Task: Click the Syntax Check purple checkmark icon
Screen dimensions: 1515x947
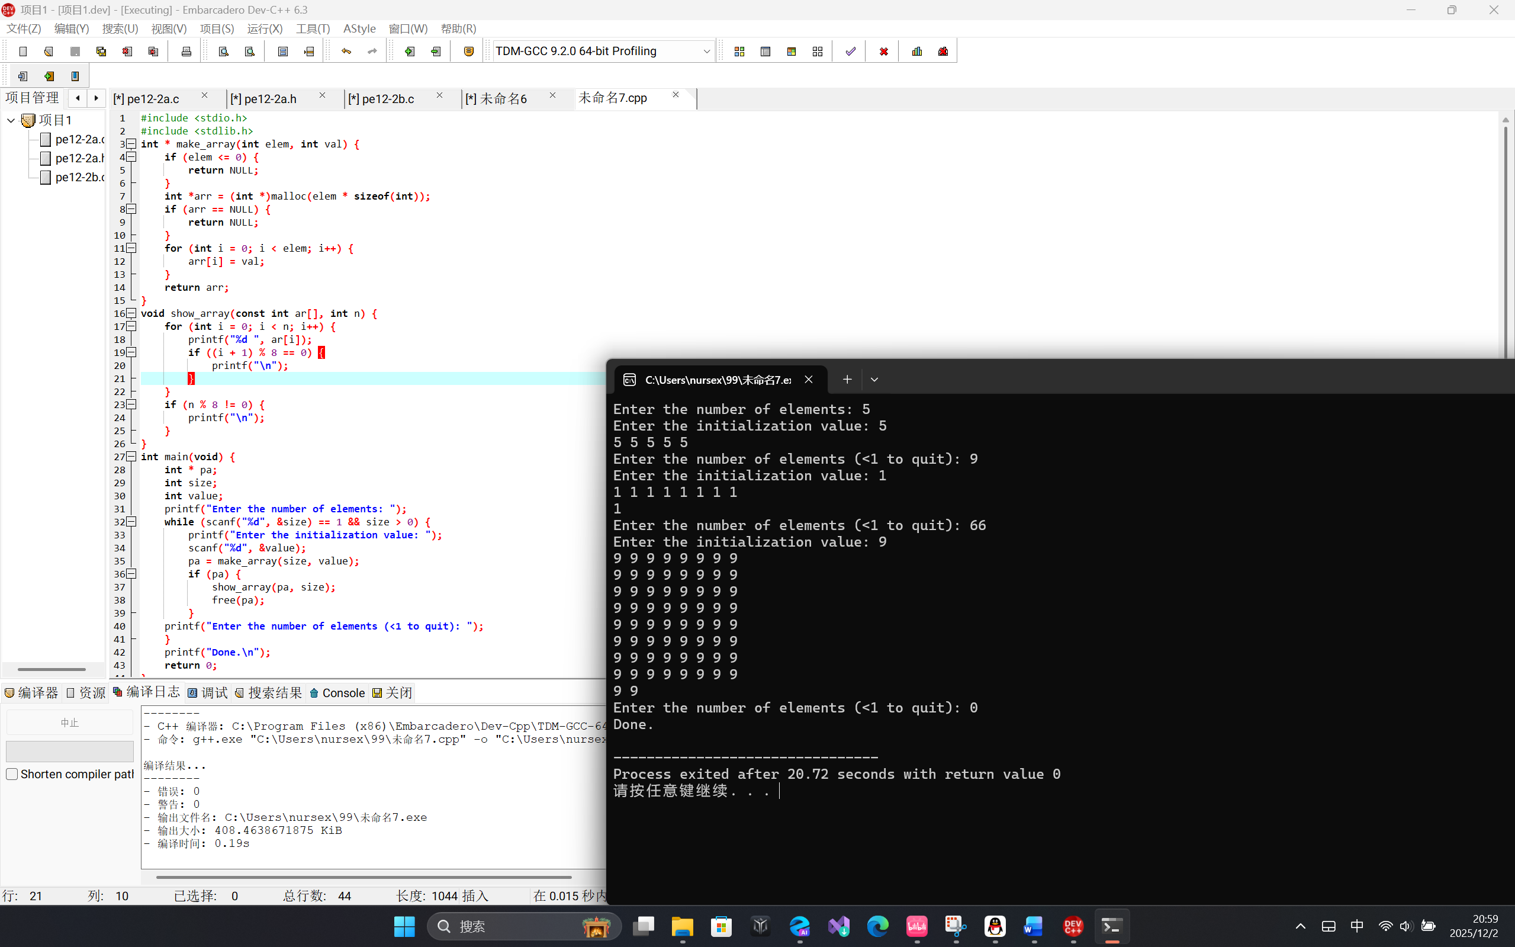Action: click(x=850, y=52)
